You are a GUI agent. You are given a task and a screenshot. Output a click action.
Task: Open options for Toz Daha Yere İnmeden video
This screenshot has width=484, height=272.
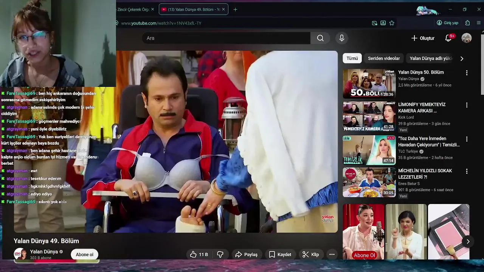(x=467, y=139)
